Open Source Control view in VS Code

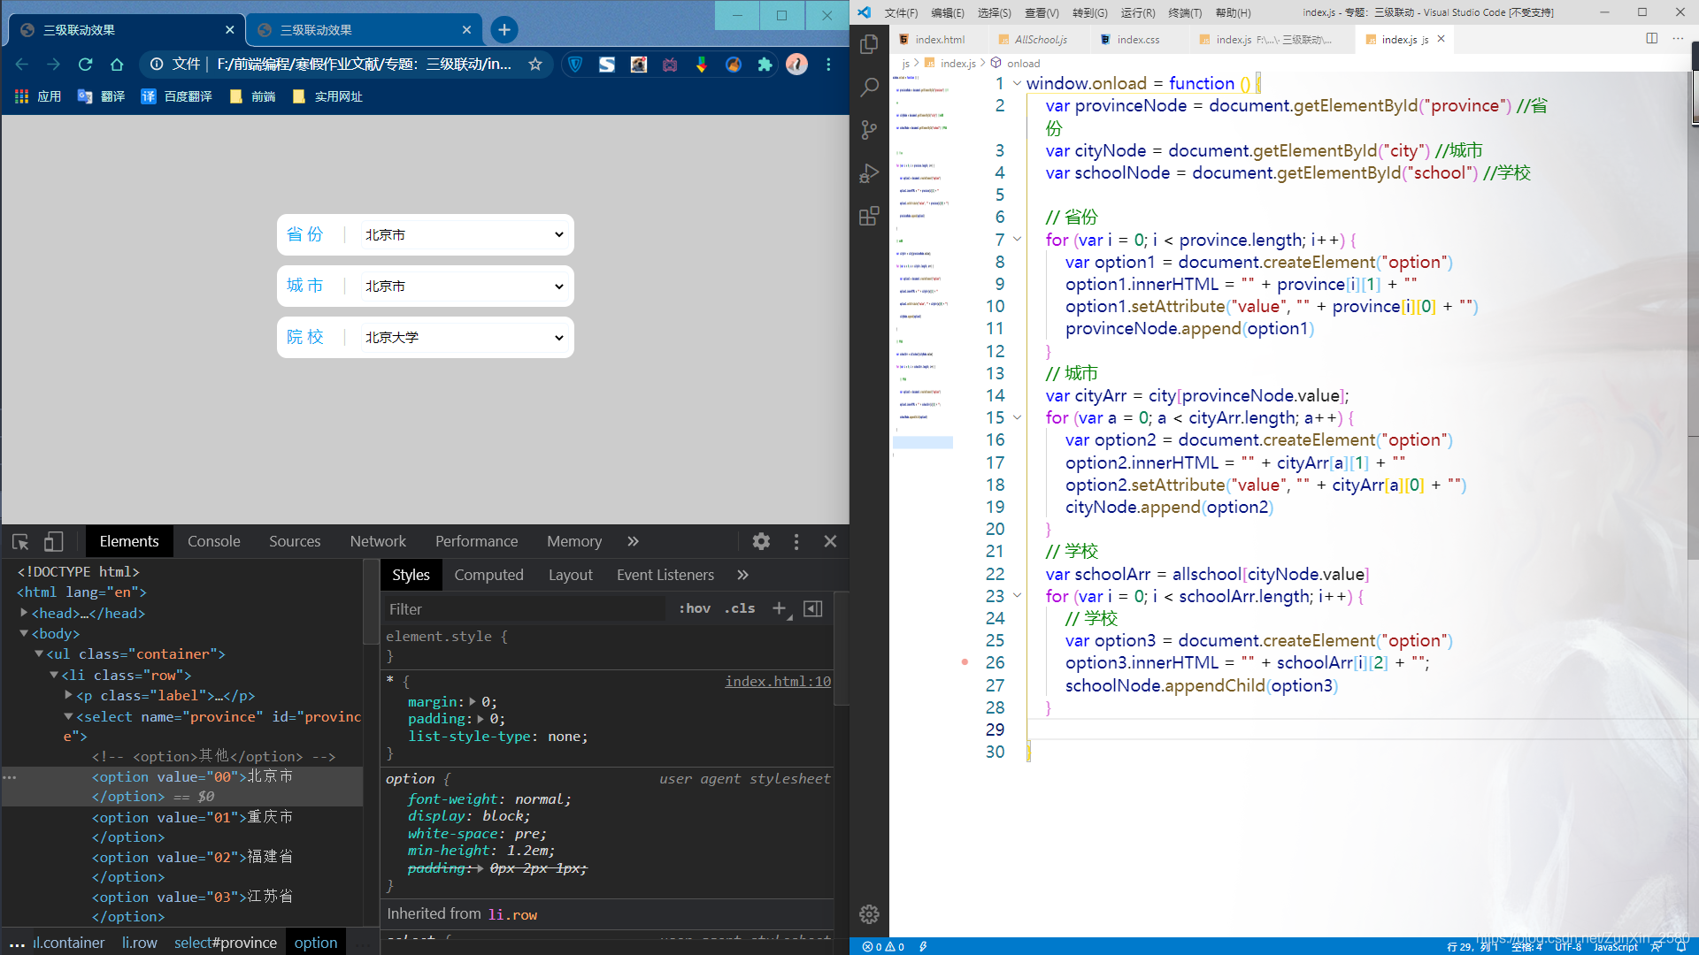click(869, 130)
